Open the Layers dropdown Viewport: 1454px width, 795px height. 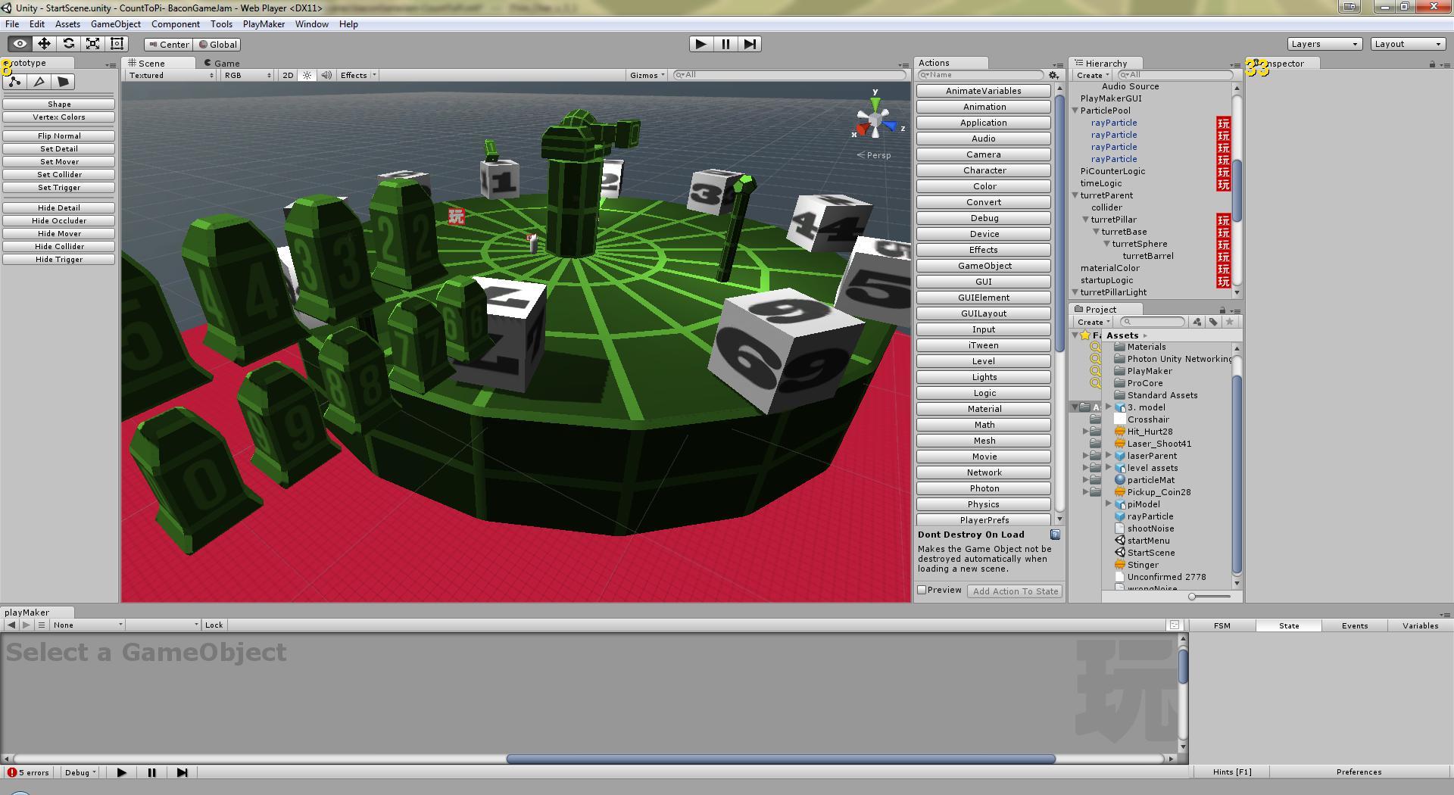coord(1324,44)
